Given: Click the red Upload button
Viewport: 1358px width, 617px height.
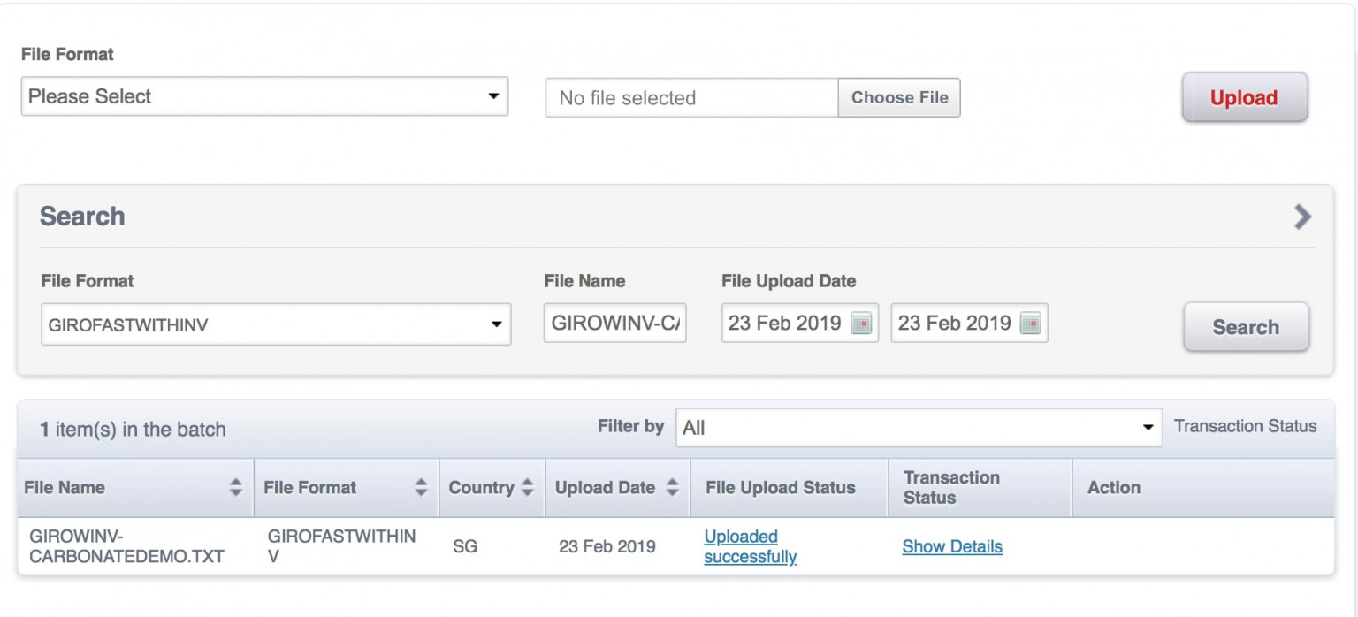Looking at the screenshot, I should [1243, 98].
